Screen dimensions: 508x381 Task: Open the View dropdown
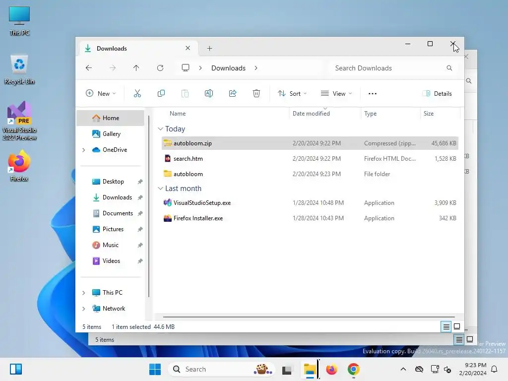tap(336, 94)
